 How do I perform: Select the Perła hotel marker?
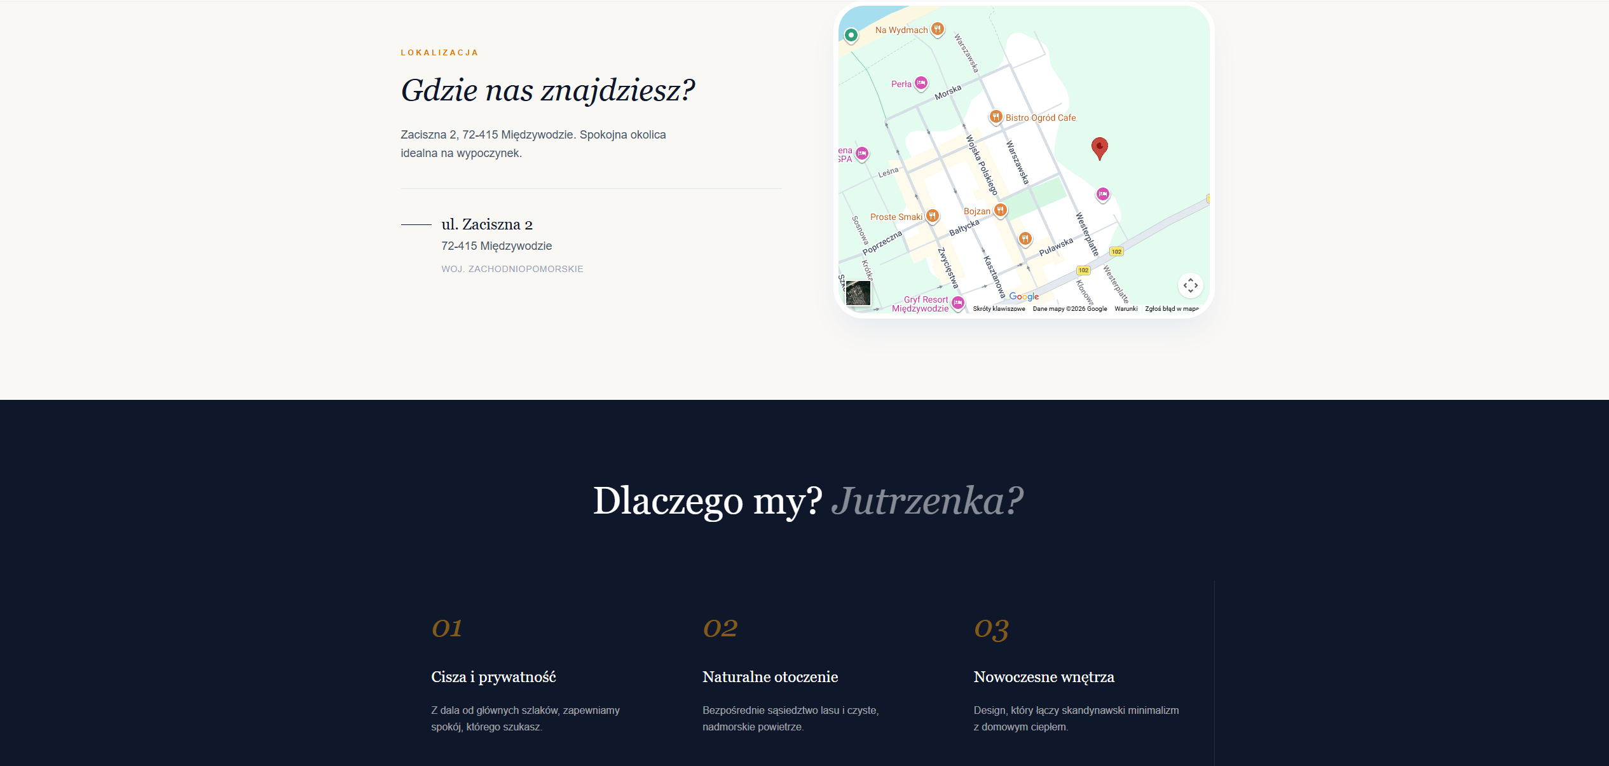point(921,83)
